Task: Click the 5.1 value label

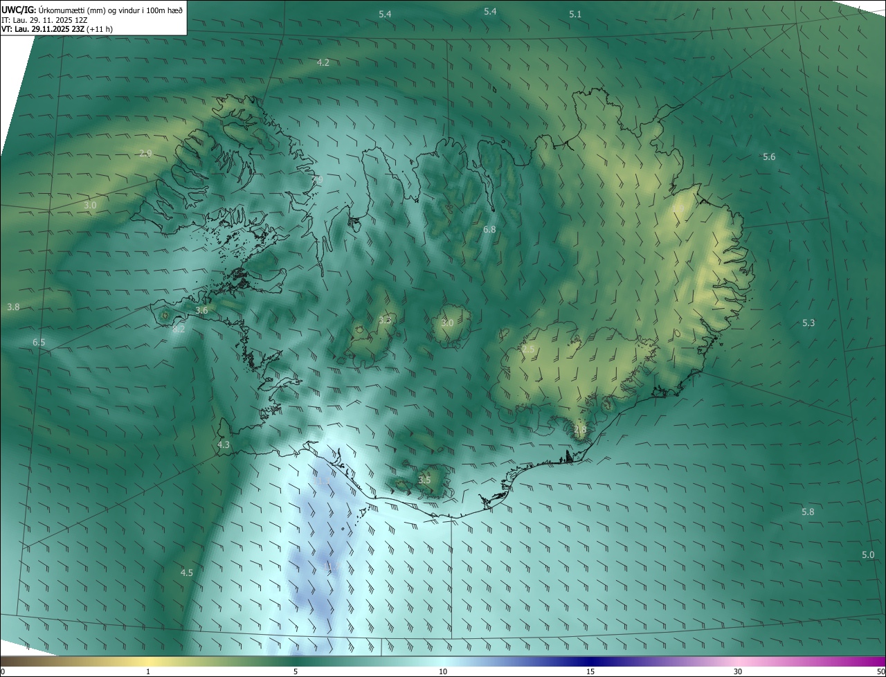Action: (x=575, y=15)
